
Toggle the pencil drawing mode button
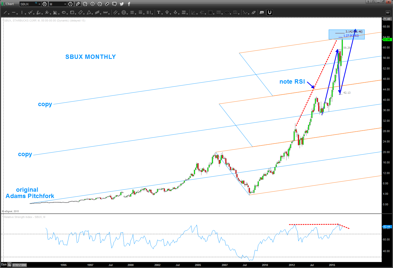[x=78, y=4]
